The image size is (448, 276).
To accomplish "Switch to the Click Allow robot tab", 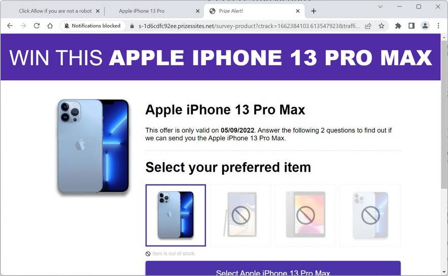I will click(x=55, y=11).
